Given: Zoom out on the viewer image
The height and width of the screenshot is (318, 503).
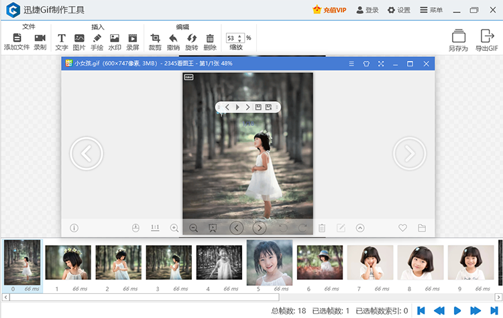Looking at the screenshot, I should coord(193,228).
